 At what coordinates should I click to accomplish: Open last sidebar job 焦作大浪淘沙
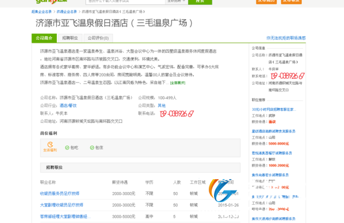(x=273, y=219)
